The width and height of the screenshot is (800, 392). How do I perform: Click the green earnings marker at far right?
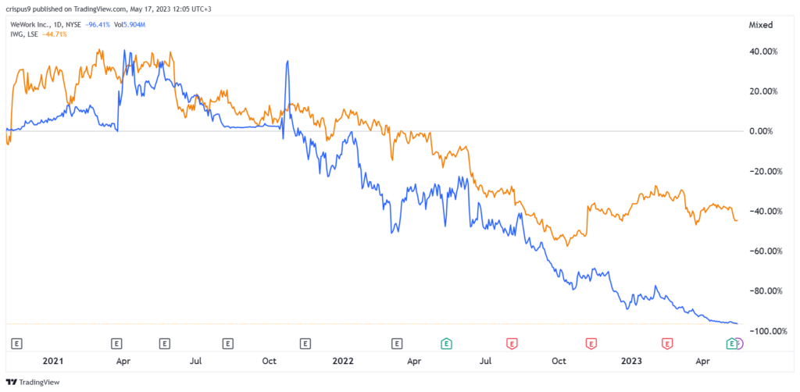coord(731,343)
